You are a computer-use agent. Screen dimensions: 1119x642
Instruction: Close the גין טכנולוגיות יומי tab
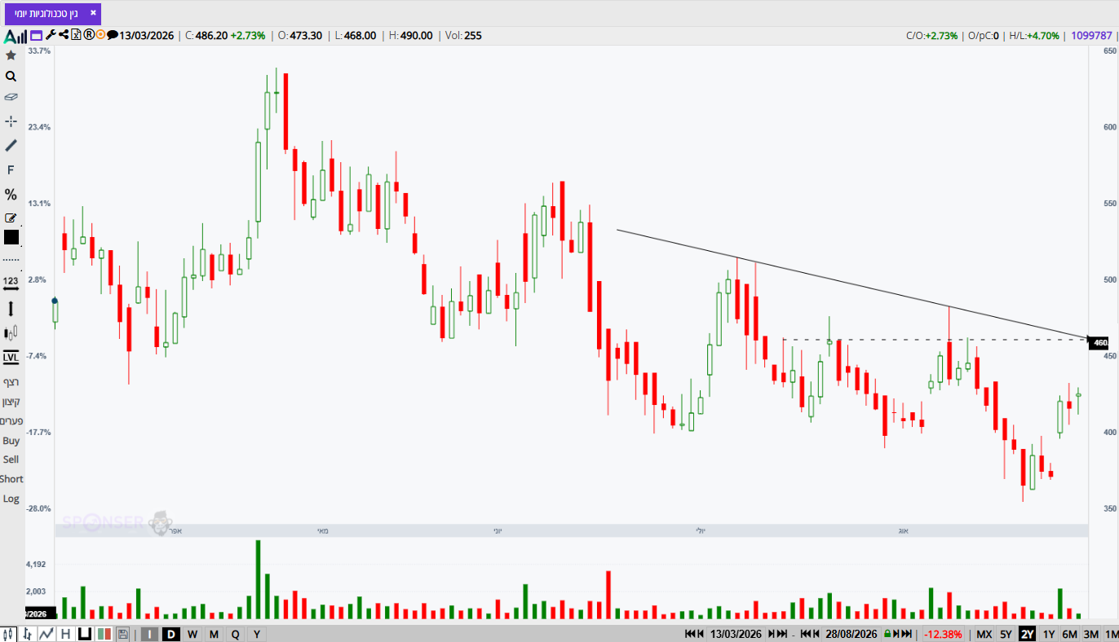tap(93, 14)
